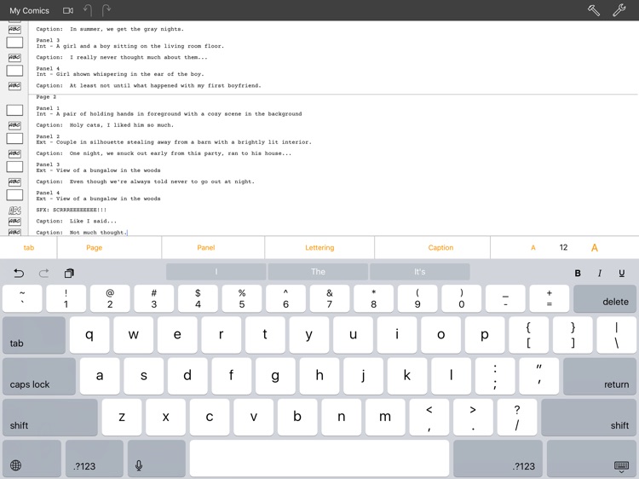Select caption icon beside 'Holy cats'
The height and width of the screenshot is (479, 639).
click(14, 125)
